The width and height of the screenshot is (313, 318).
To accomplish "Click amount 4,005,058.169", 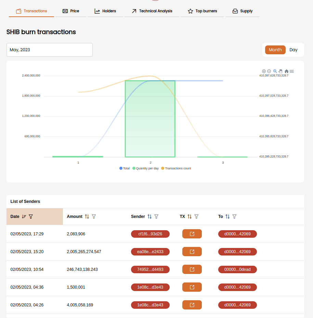I will pyautogui.click(x=80, y=305).
